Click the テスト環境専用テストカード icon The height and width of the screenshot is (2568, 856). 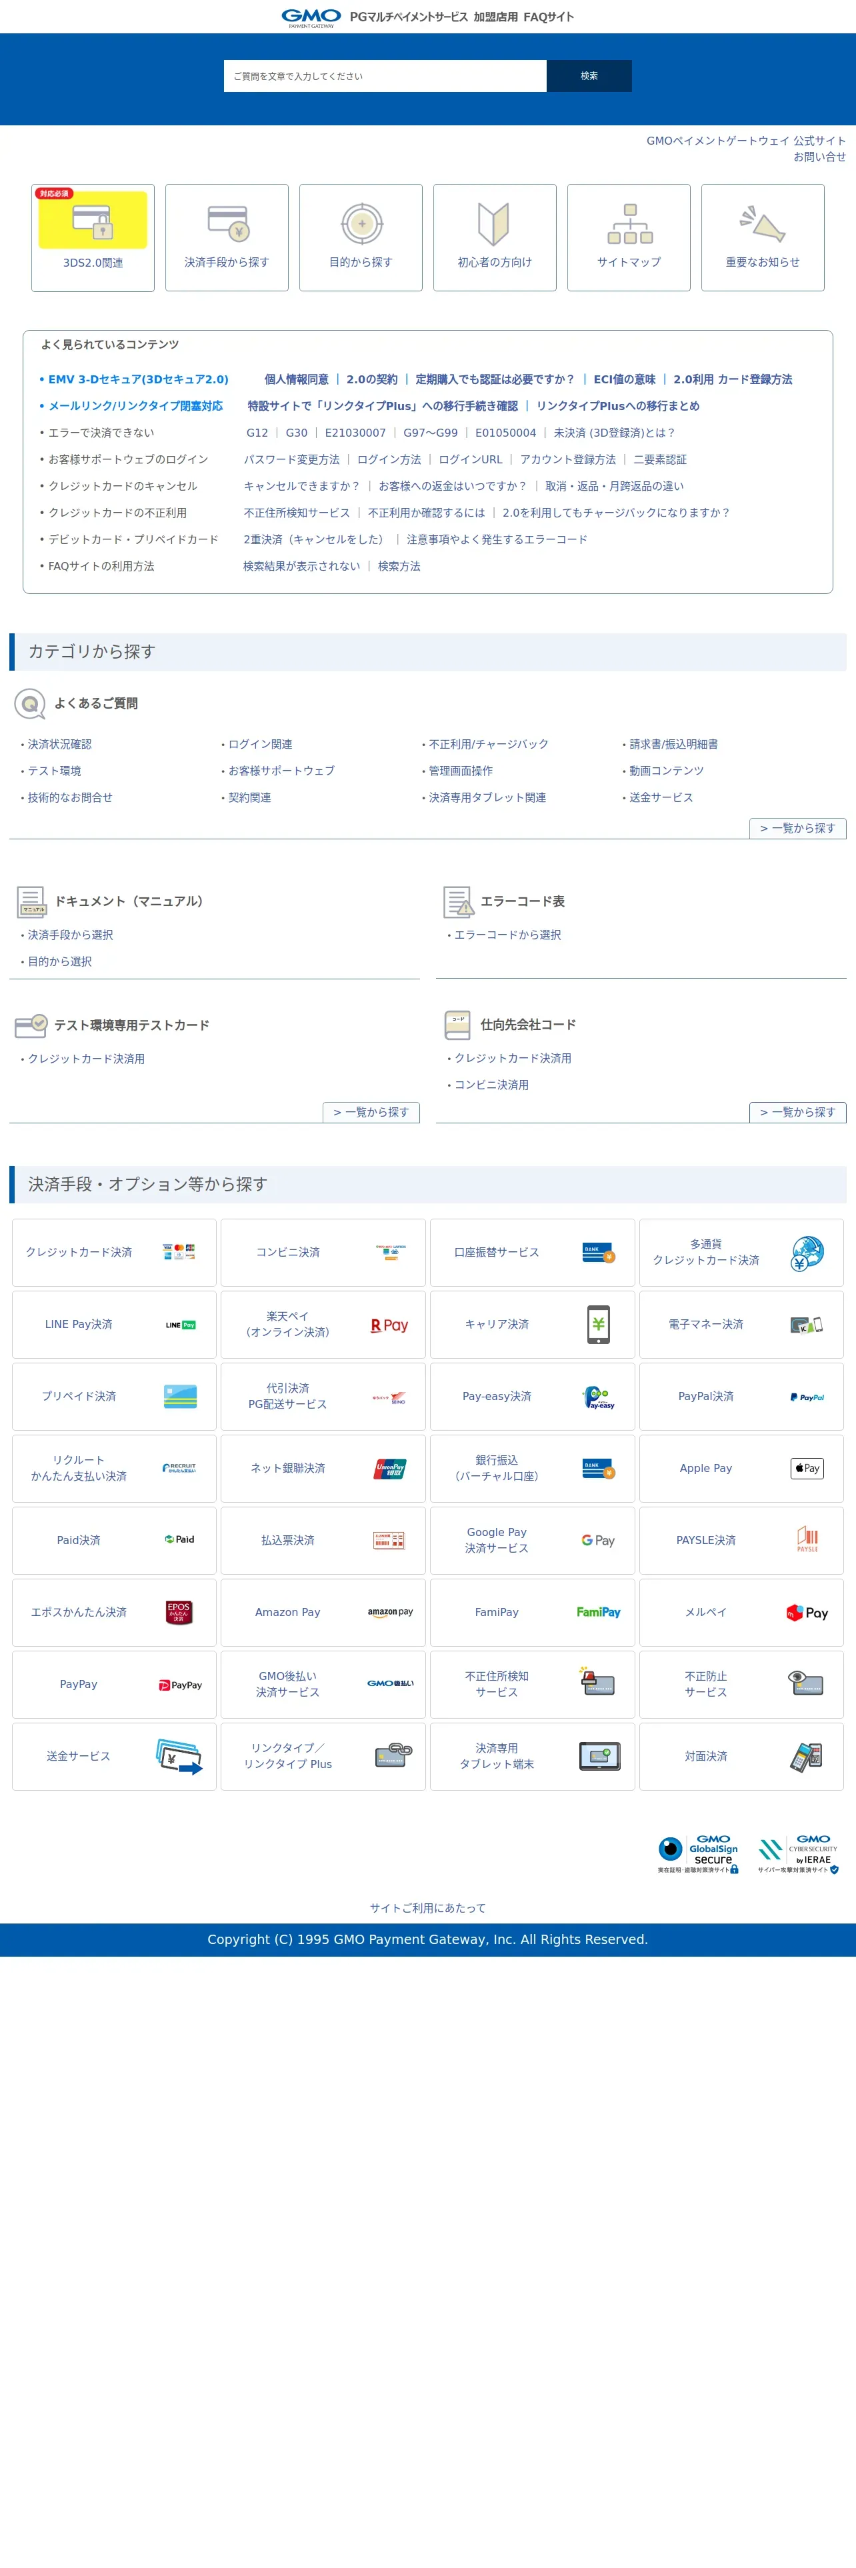31,1025
